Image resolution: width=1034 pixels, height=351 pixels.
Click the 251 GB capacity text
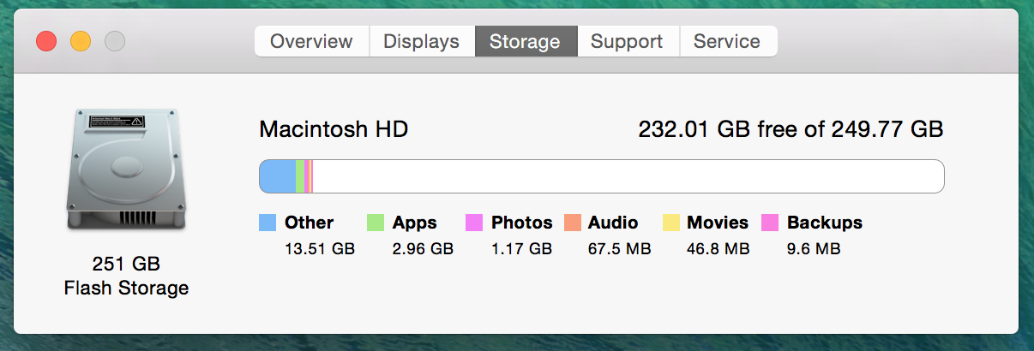(x=126, y=264)
